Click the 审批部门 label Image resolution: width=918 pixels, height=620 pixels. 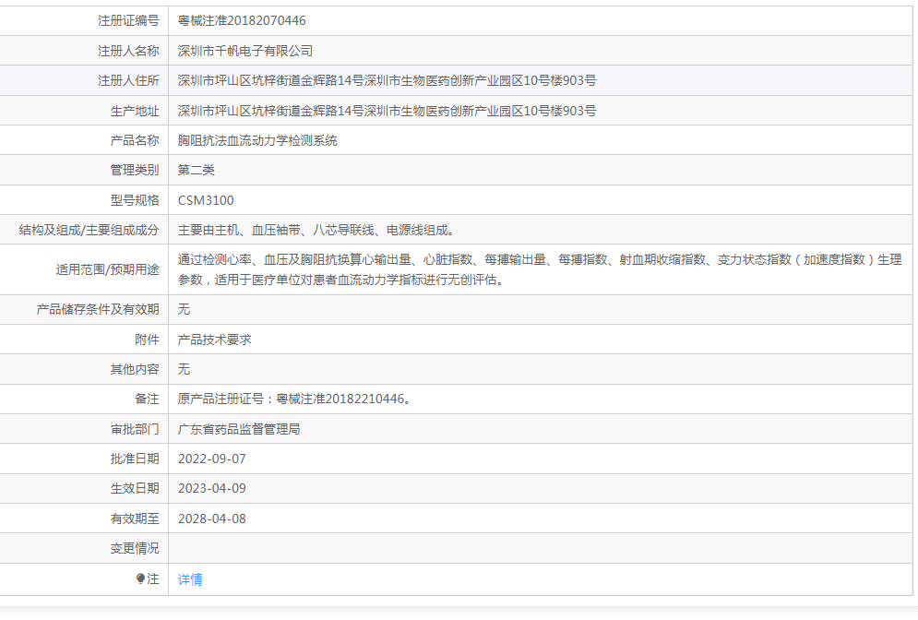135,429
